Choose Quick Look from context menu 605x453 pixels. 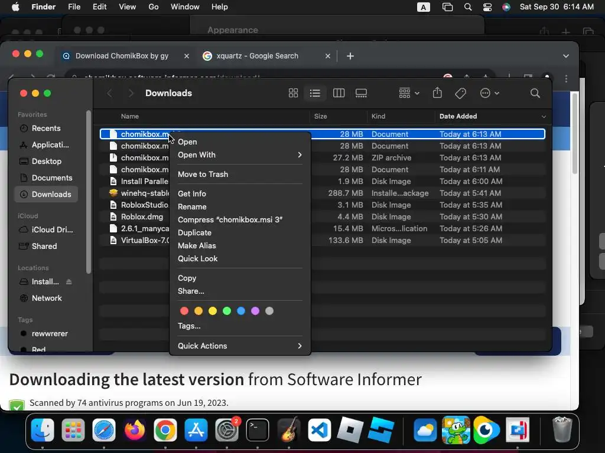point(240,259)
